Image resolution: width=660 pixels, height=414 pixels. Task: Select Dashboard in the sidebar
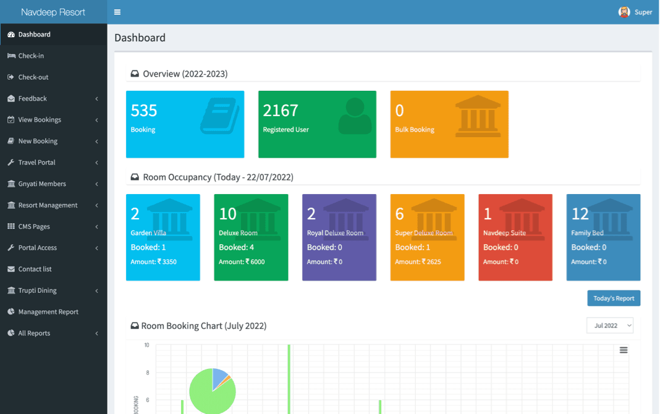pyautogui.click(x=35, y=35)
